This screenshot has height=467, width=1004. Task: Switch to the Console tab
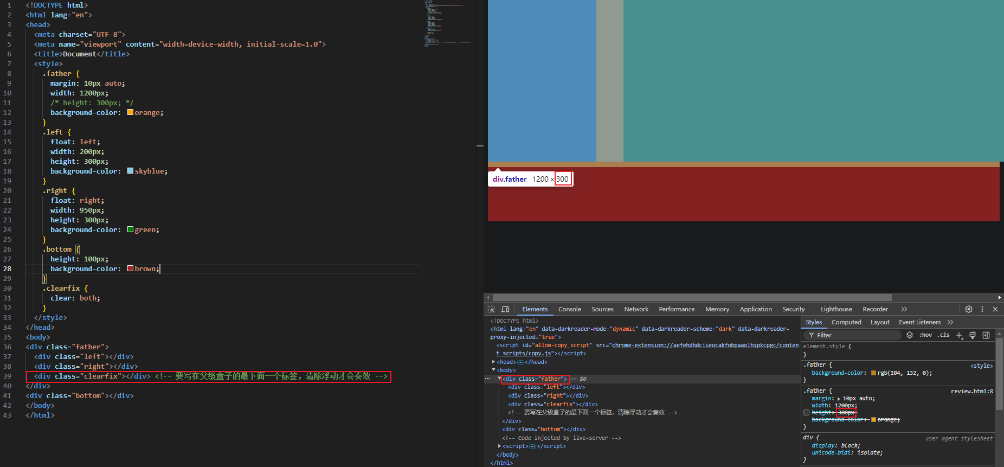click(x=570, y=309)
